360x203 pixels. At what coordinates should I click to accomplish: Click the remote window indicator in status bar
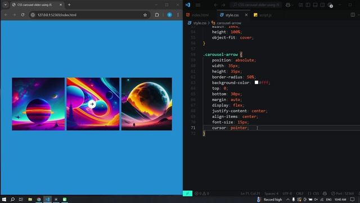coord(187,193)
